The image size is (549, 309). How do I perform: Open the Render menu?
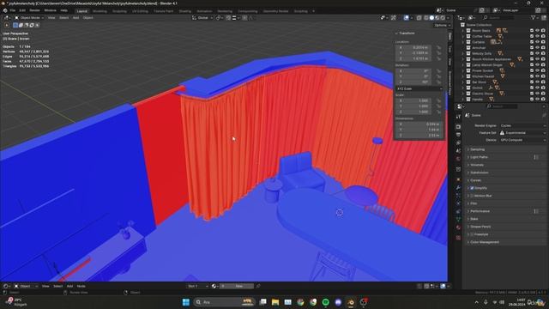click(x=34, y=10)
